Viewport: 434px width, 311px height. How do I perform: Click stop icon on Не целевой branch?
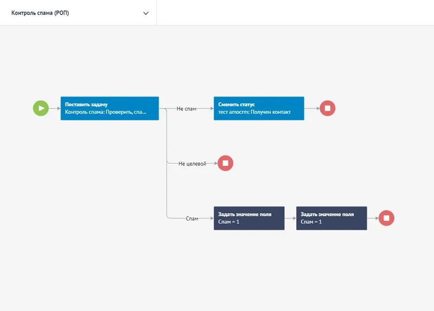pos(225,163)
